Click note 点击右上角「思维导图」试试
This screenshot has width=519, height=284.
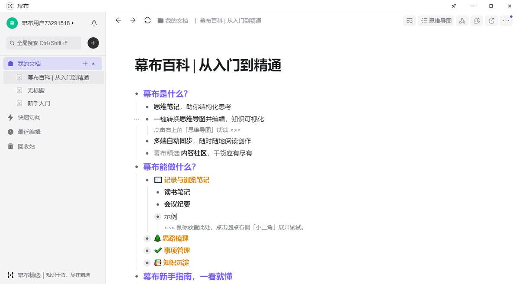(x=197, y=130)
